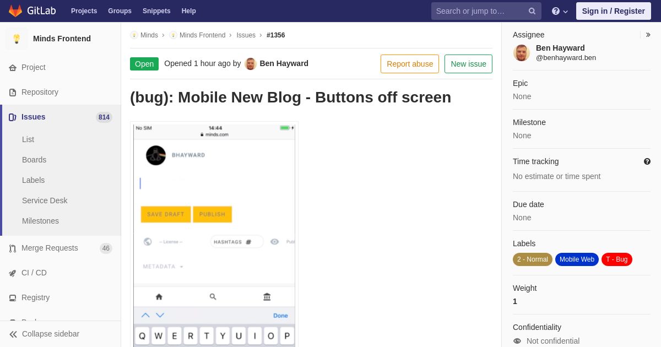Open Service Desk submenu item
The height and width of the screenshot is (347, 661).
coord(45,200)
